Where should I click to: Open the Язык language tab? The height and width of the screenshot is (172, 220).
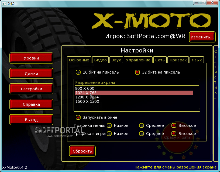[x=197, y=60]
